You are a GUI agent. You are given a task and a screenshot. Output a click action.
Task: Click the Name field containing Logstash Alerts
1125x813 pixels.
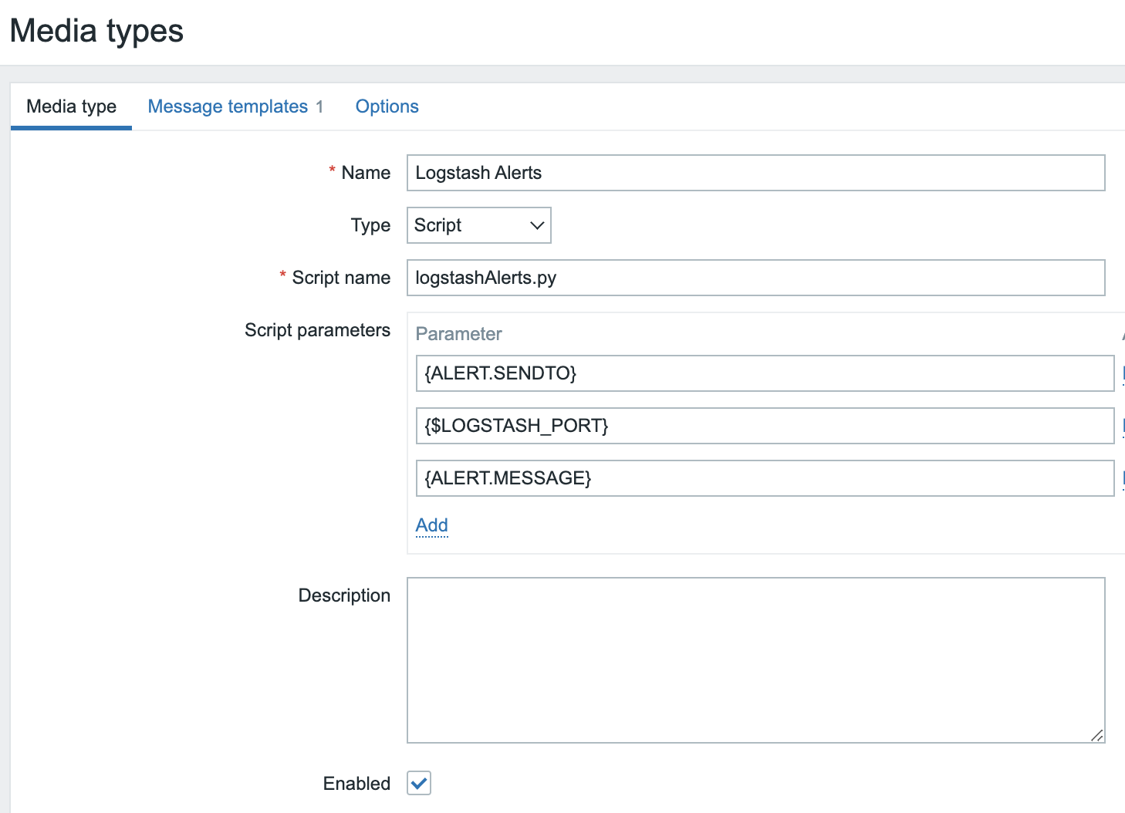(x=755, y=173)
